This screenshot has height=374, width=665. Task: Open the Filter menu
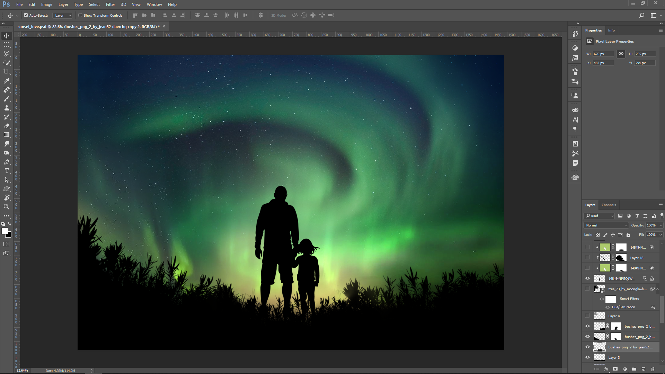click(x=110, y=5)
